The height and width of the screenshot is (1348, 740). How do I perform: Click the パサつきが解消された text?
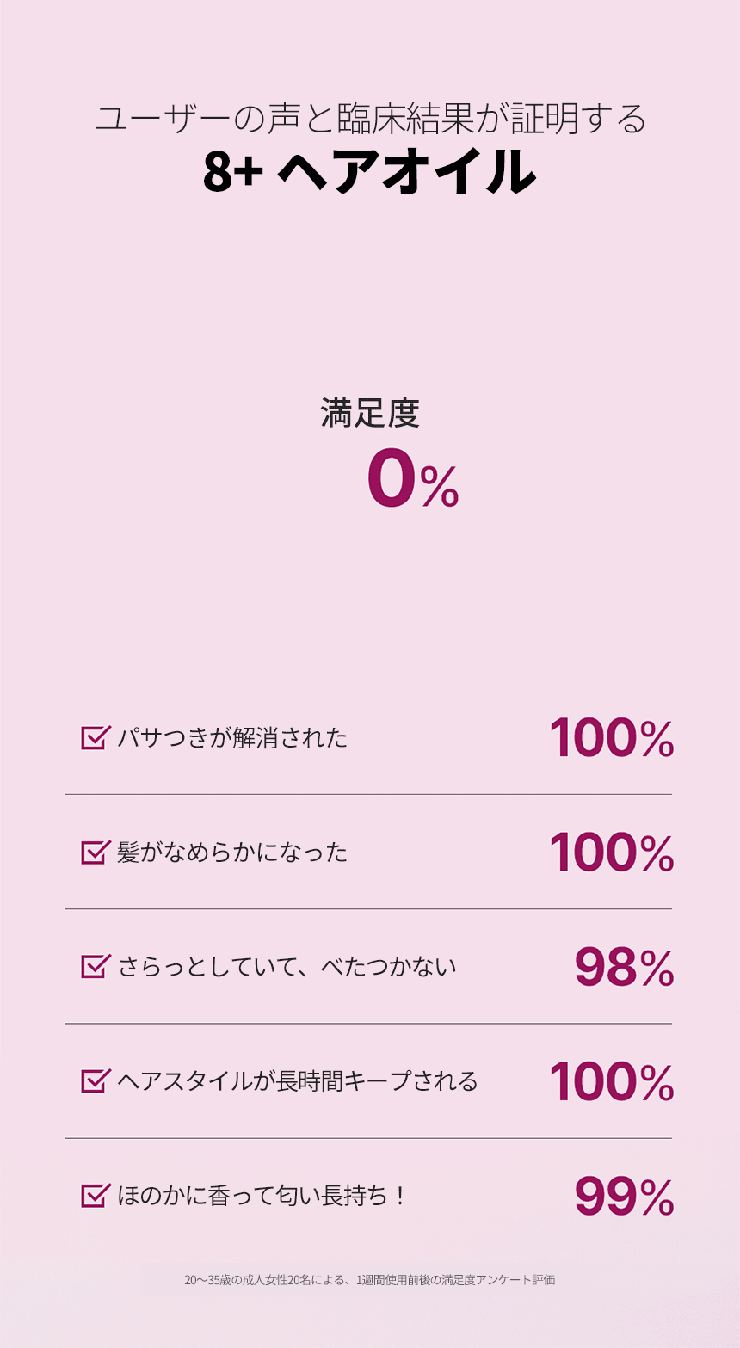232,738
